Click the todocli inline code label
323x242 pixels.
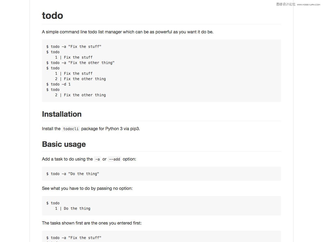coord(71,129)
